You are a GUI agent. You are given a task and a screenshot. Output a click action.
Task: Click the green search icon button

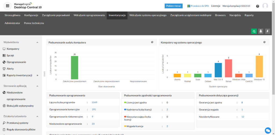254,31
